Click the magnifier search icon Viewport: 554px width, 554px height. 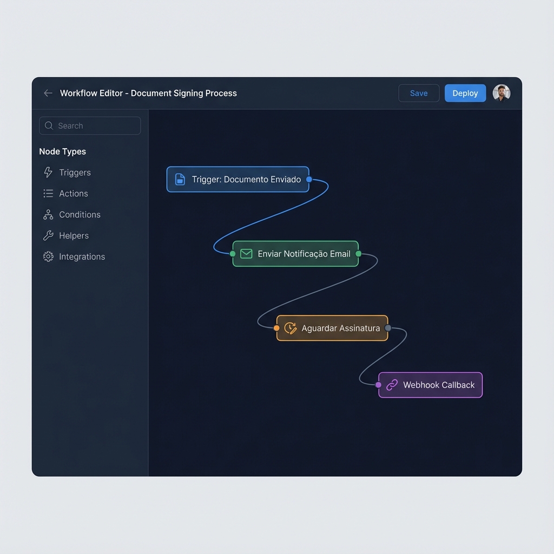point(49,126)
